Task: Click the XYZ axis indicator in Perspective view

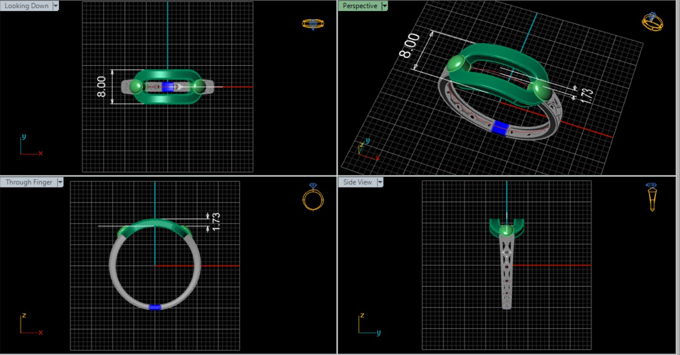Action: [367, 150]
